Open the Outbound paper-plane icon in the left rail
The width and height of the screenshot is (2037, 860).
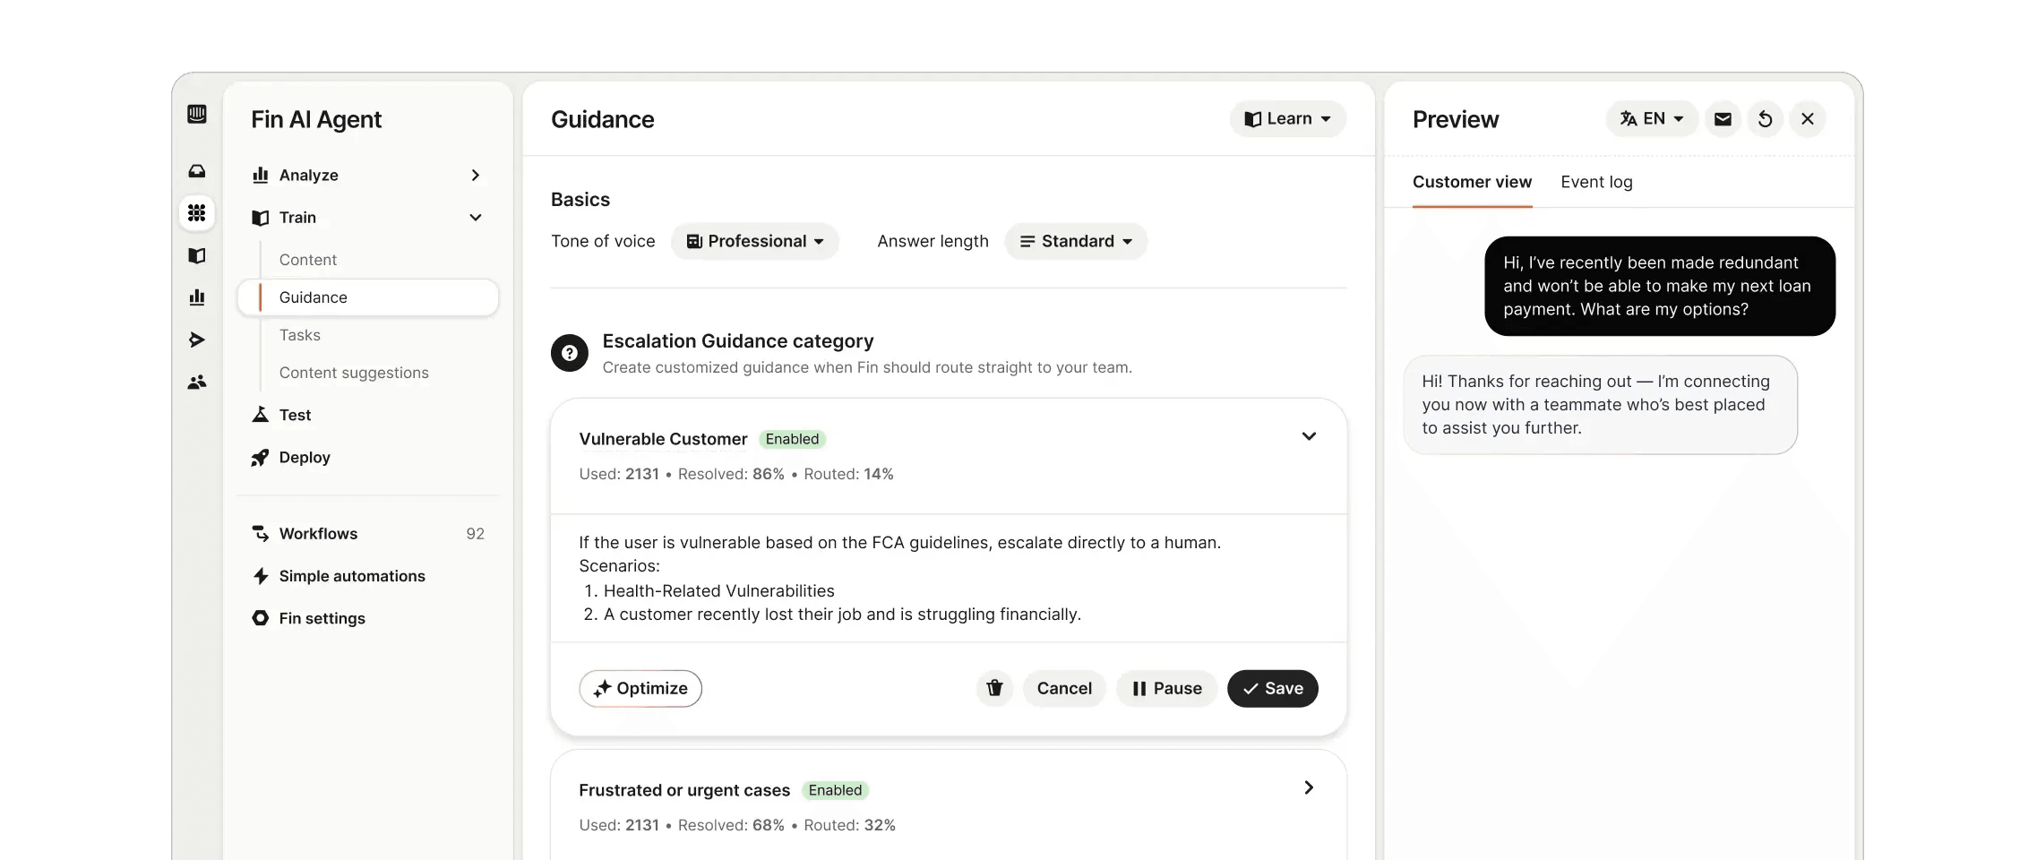[197, 340]
